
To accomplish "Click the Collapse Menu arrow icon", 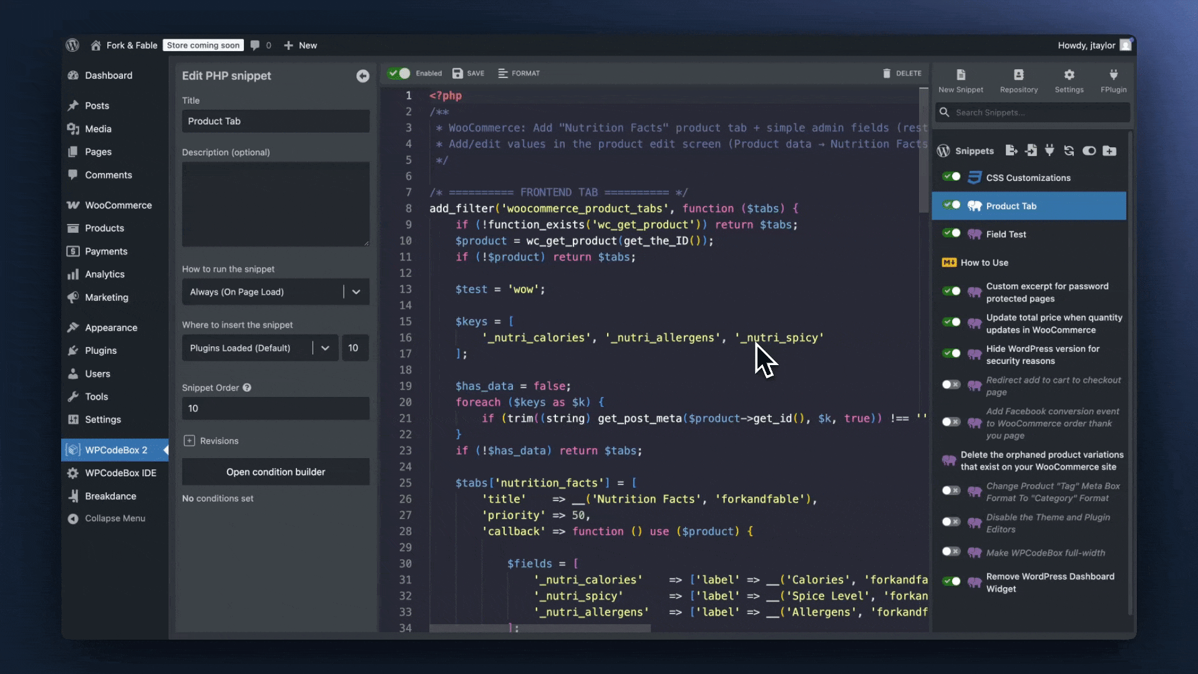I will pos(73,519).
